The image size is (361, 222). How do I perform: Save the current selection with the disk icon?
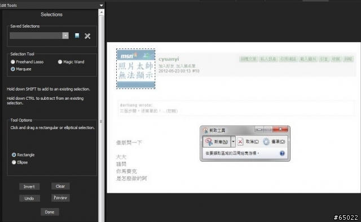tap(77, 35)
